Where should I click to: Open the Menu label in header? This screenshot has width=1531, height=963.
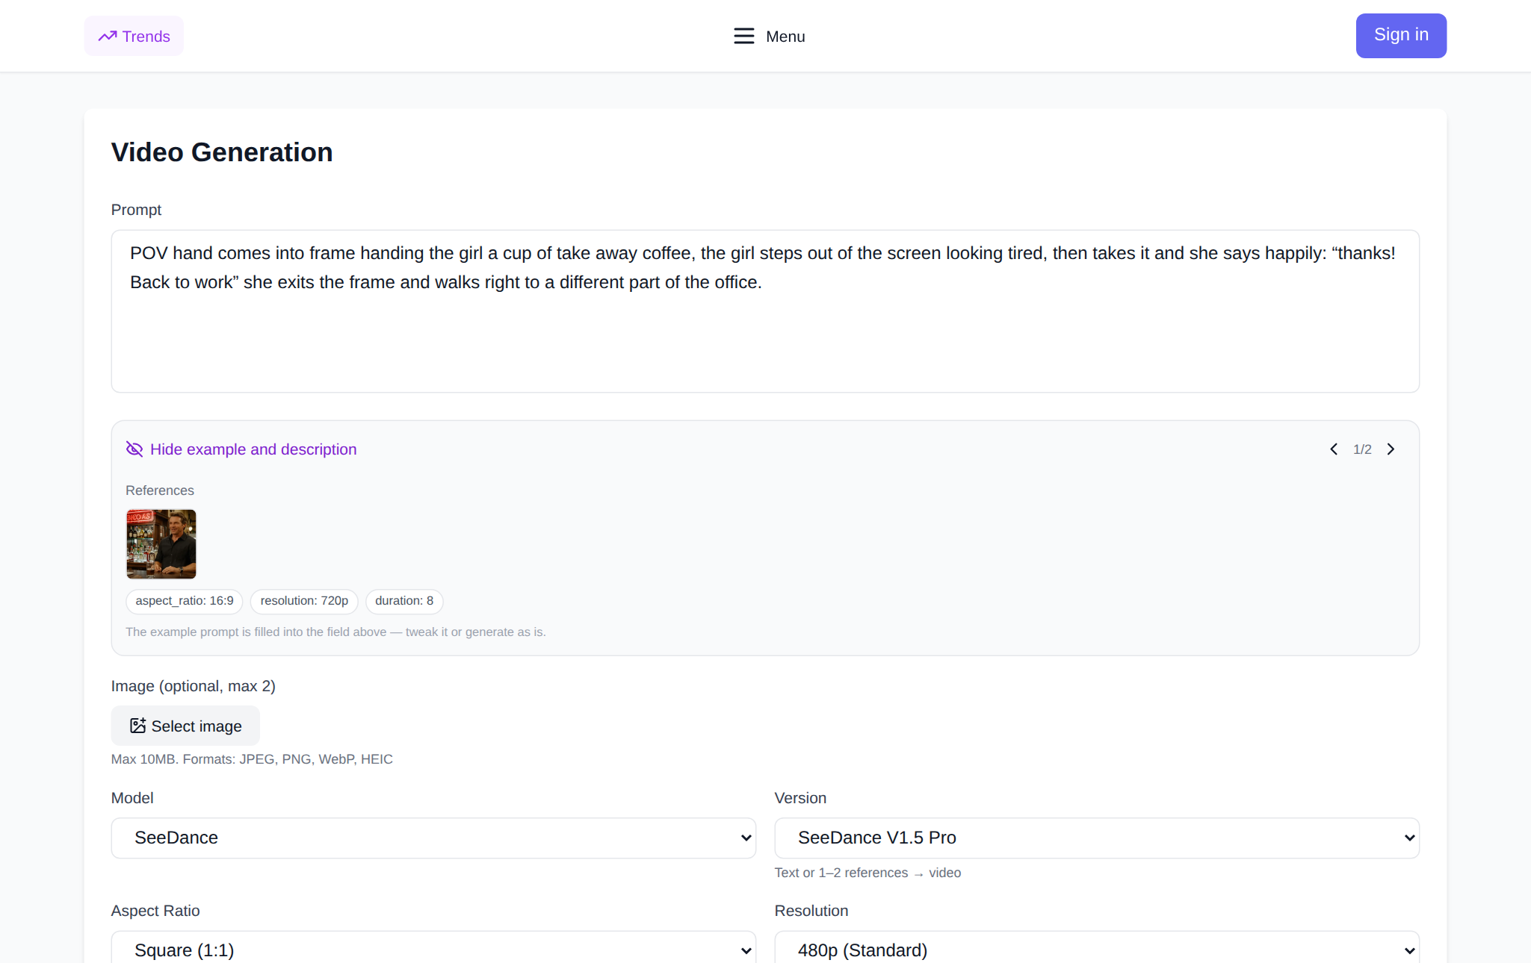pos(785,36)
